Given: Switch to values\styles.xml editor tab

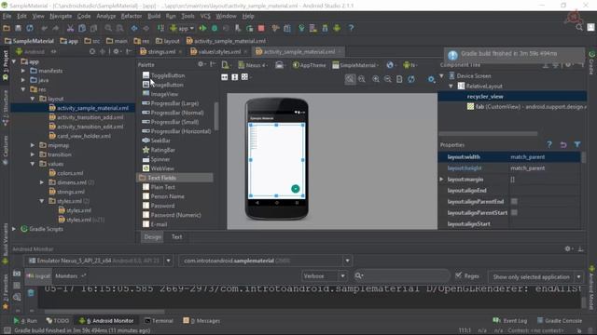Looking at the screenshot, I should coord(220,52).
